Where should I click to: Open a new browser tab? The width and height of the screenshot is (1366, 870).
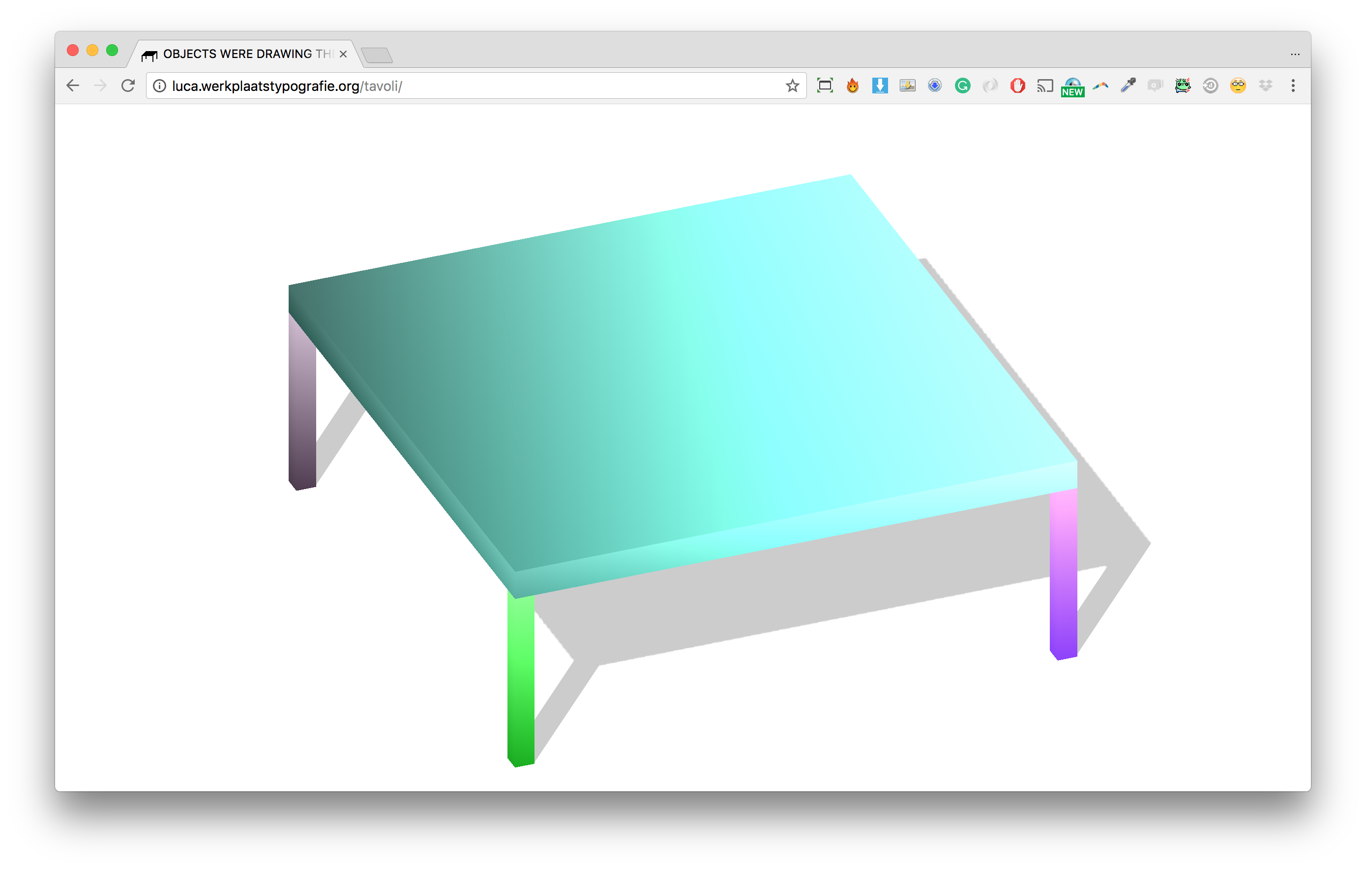[377, 55]
